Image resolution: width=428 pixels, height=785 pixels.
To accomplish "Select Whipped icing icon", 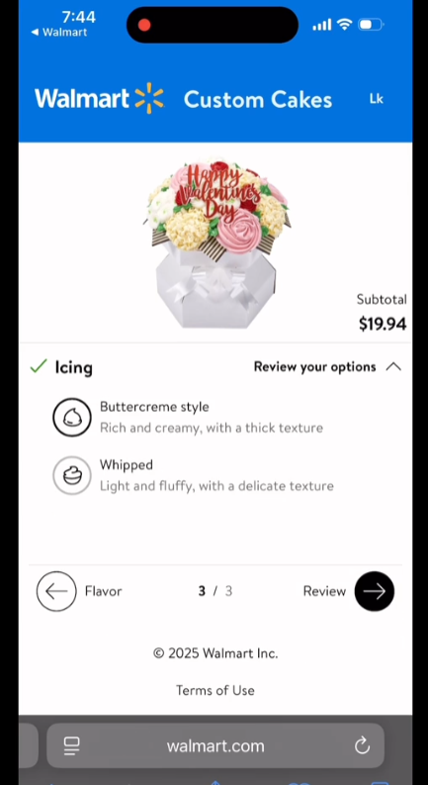I will (72, 475).
